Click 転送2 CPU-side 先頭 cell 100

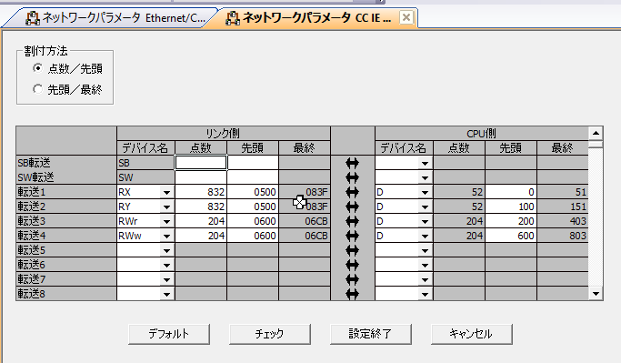511,207
